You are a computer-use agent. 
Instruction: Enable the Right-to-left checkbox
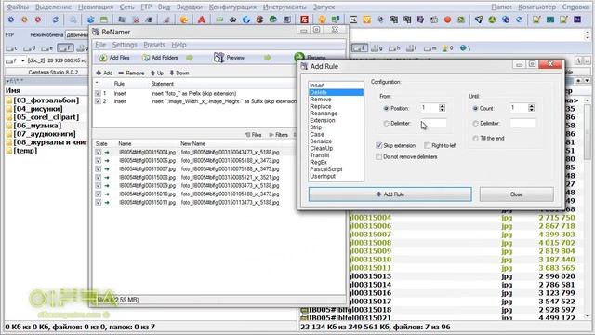click(x=428, y=145)
